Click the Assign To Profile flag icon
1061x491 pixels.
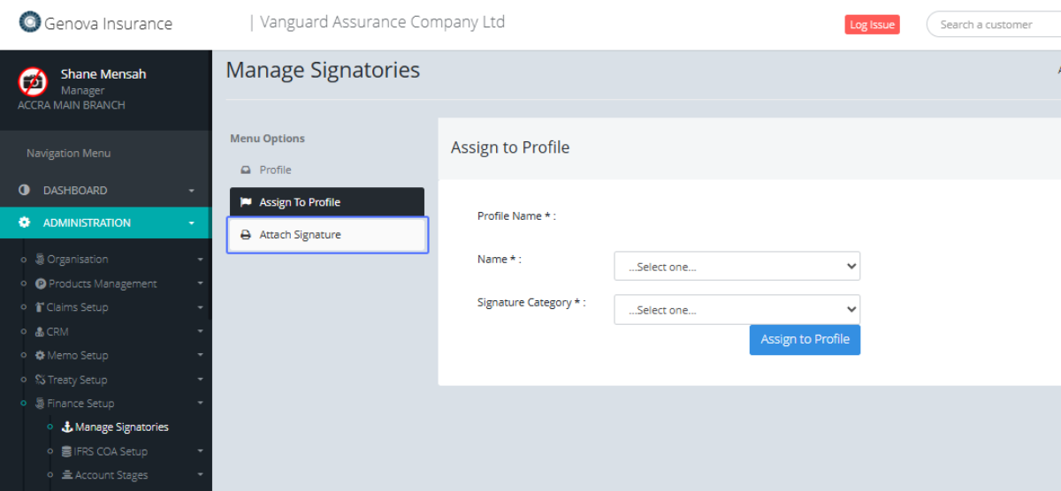(x=246, y=202)
